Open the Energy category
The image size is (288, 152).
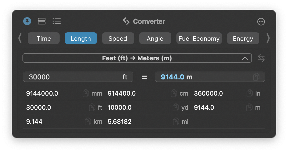pos(243,38)
